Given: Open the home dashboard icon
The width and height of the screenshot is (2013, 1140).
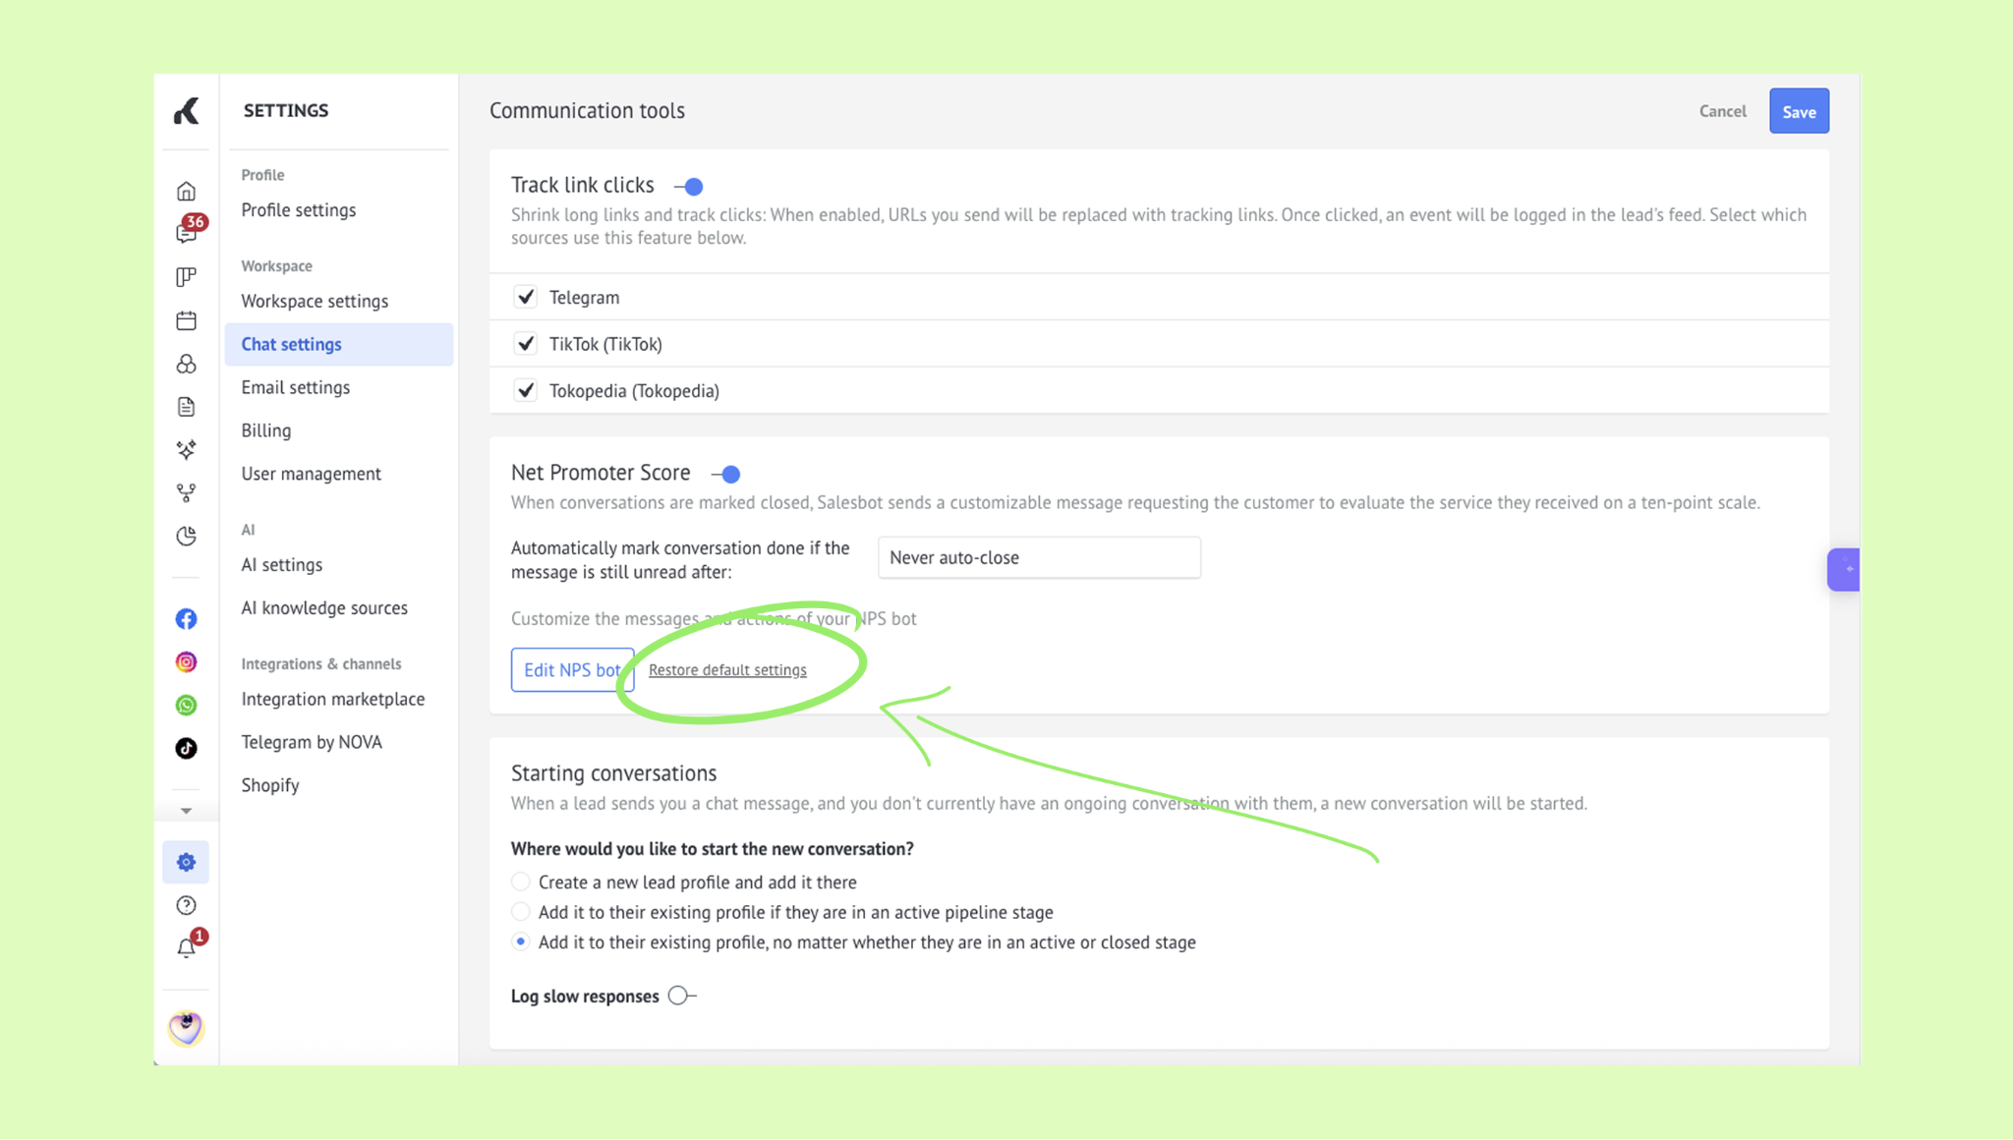Looking at the screenshot, I should pos(186,191).
